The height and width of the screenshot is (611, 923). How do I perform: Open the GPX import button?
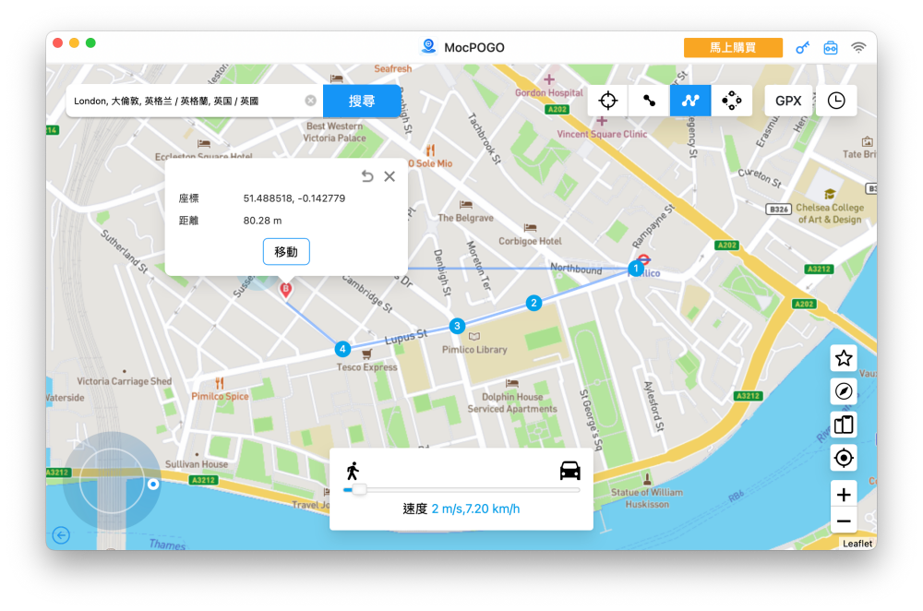pos(788,101)
